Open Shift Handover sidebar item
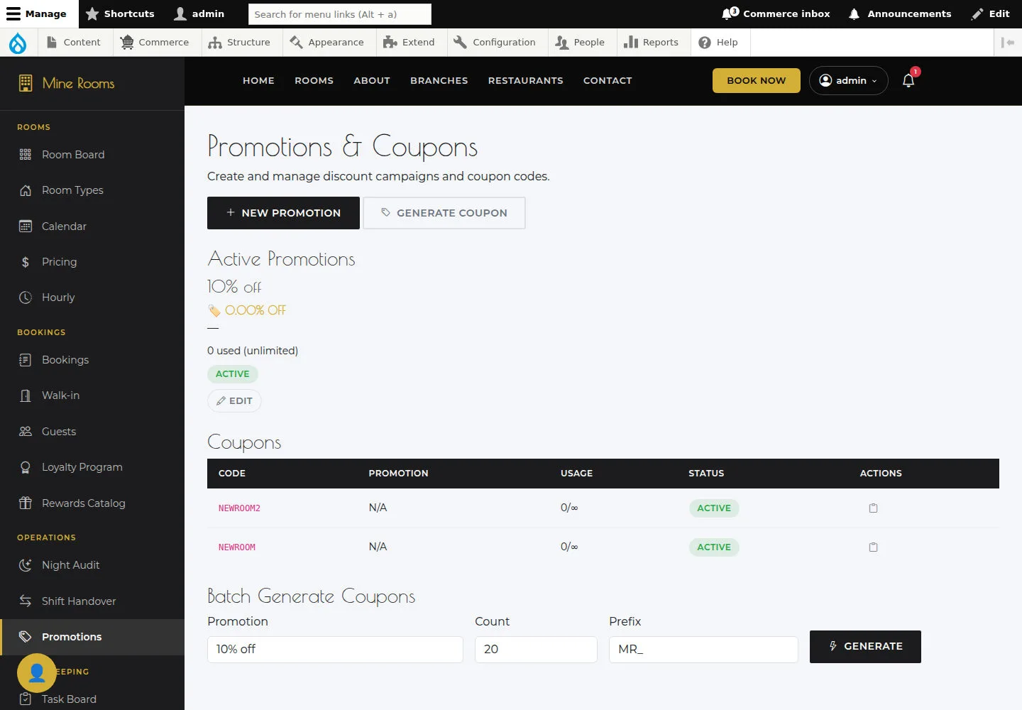Screen dimensions: 1022x710 coord(92,601)
